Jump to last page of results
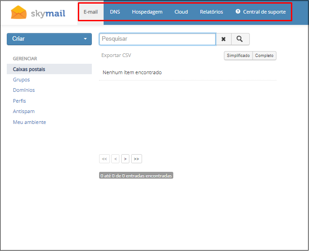 tap(137, 159)
